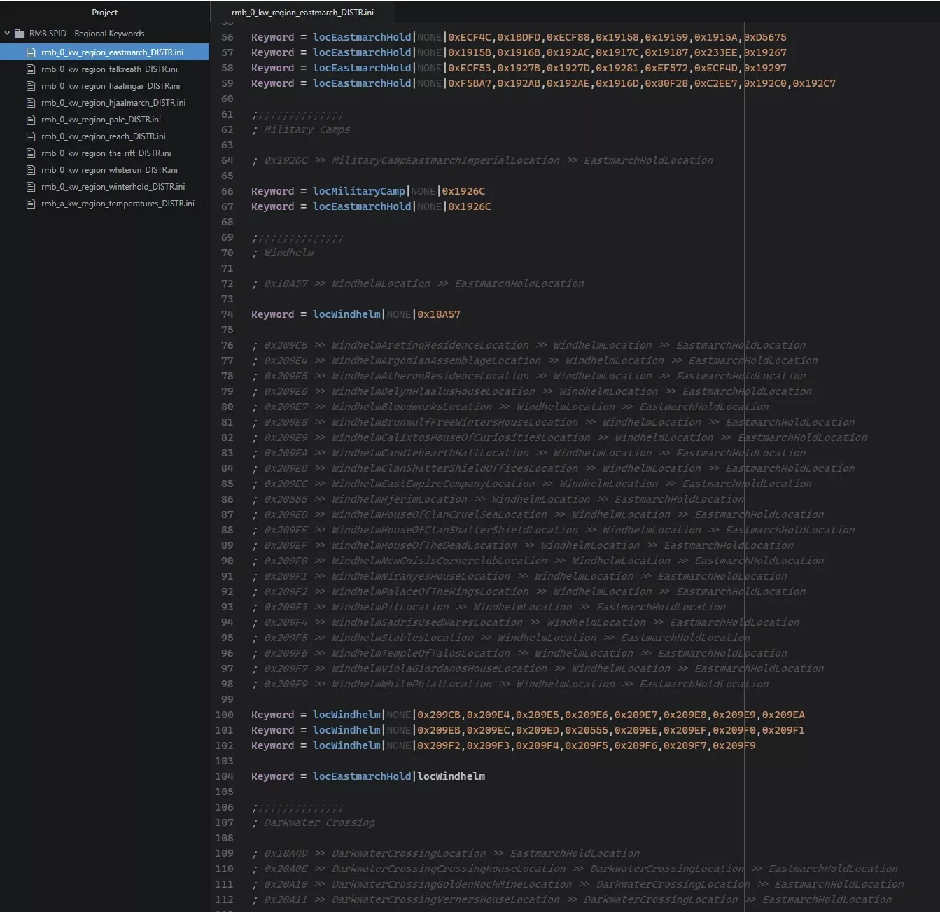Click file icon of rmb_0_kw_region_hjaalmarch_DISTR.ini
The height and width of the screenshot is (912, 940).
point(30,103)
